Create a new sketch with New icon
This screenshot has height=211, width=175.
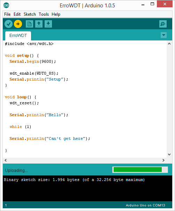click(x=29, y=24)
